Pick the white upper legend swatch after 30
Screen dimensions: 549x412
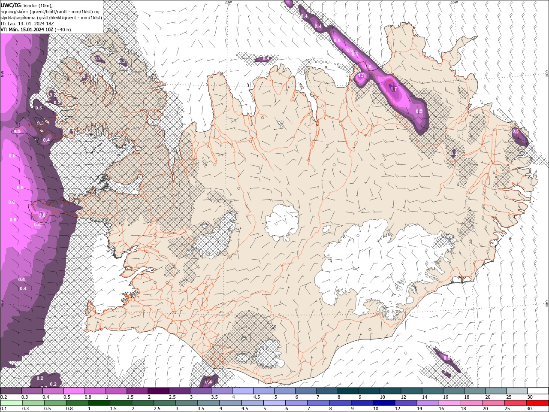[538, 391]
